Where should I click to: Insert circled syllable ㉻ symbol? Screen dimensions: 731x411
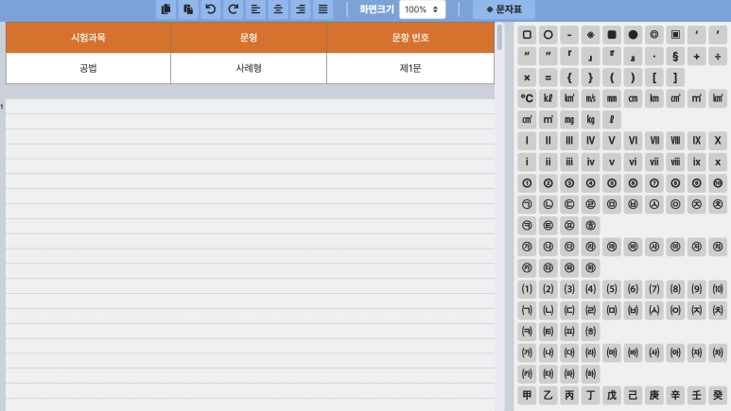tap(591, 268)
